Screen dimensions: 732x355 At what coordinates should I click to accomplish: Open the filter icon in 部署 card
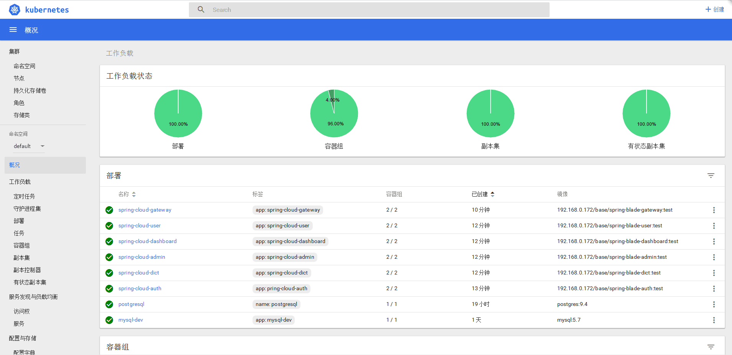[711, 176]
